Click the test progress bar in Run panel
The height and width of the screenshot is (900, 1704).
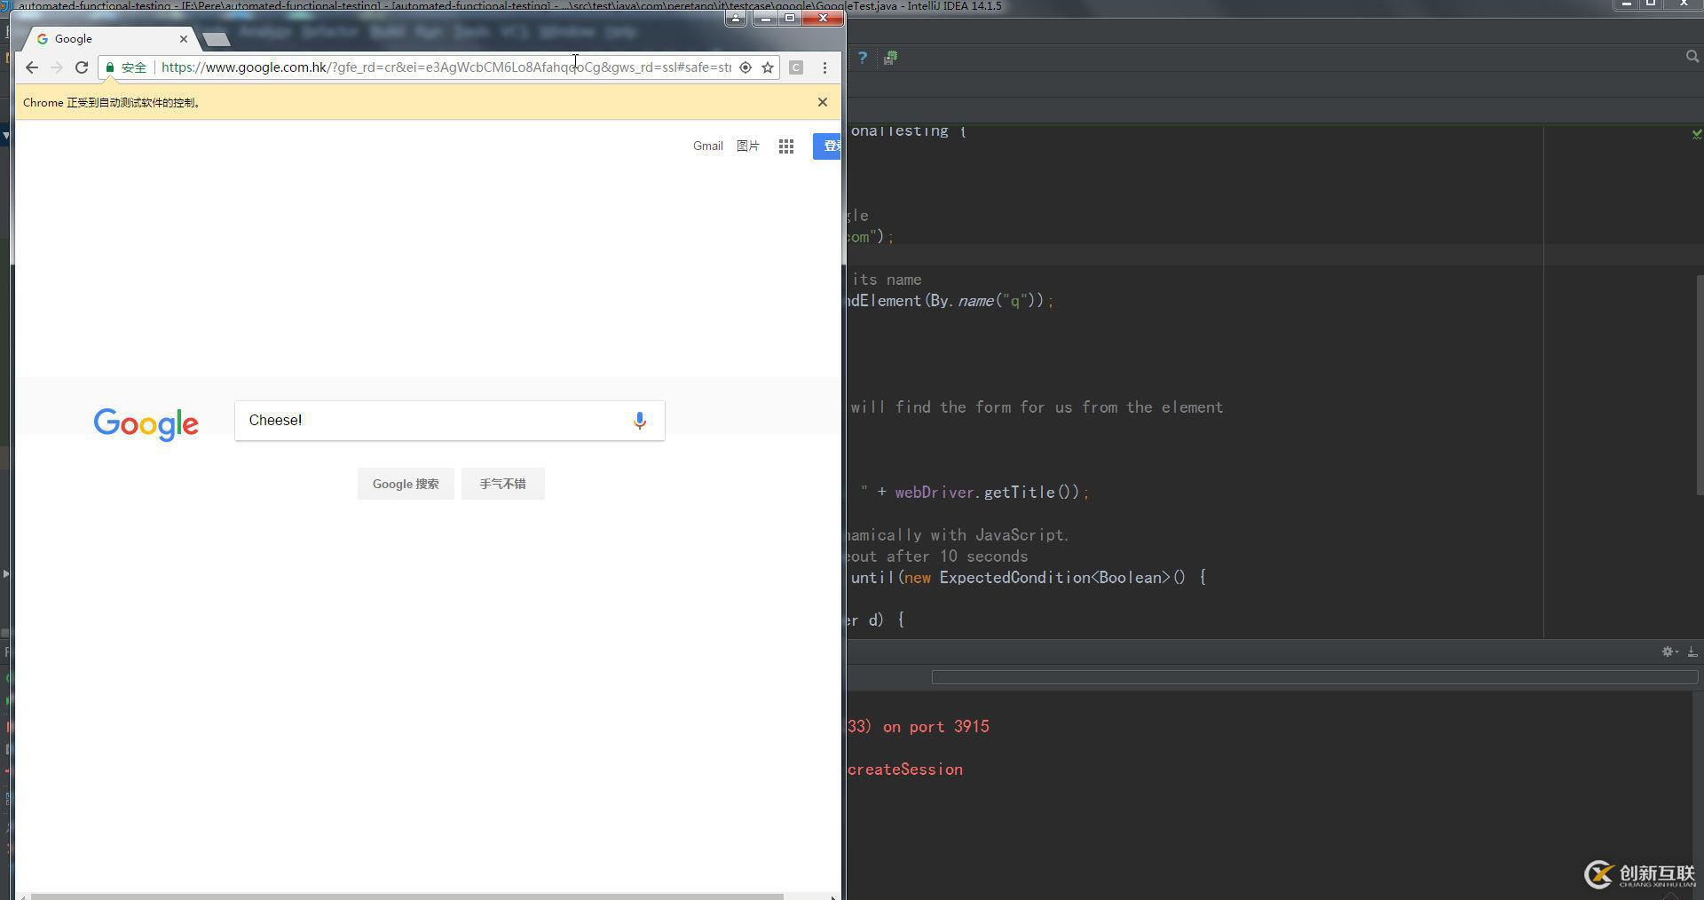[x=1314, y=677]
